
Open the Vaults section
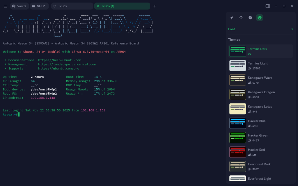pos(19,6)
